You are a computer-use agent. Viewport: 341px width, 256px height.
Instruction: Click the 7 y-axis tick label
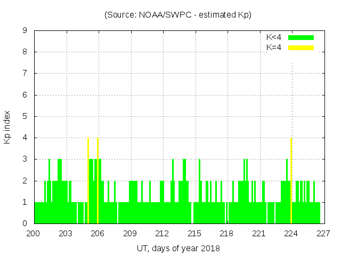[x=25, y=73]
